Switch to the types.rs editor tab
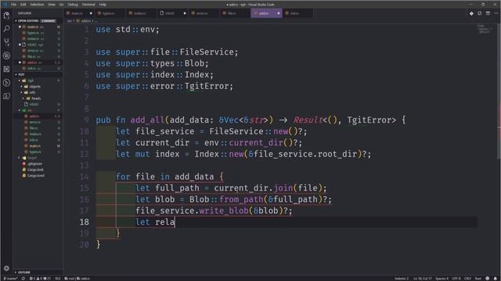 [110, 13]
